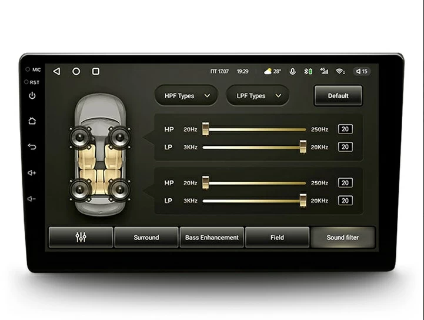Image resolution: width=424 pixels, height=320 pixels.
Task: Tap the Bluetooth status icon
Action: [308, 71]
